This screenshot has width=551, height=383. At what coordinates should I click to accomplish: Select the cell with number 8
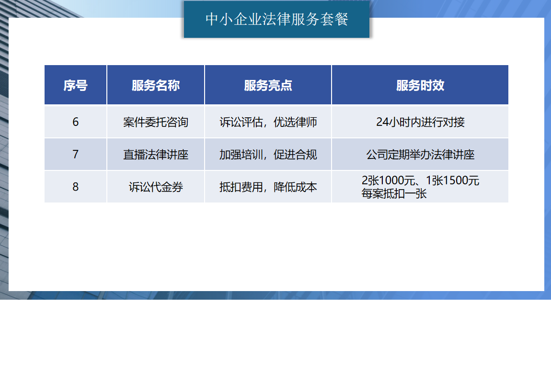coord(75,187)
